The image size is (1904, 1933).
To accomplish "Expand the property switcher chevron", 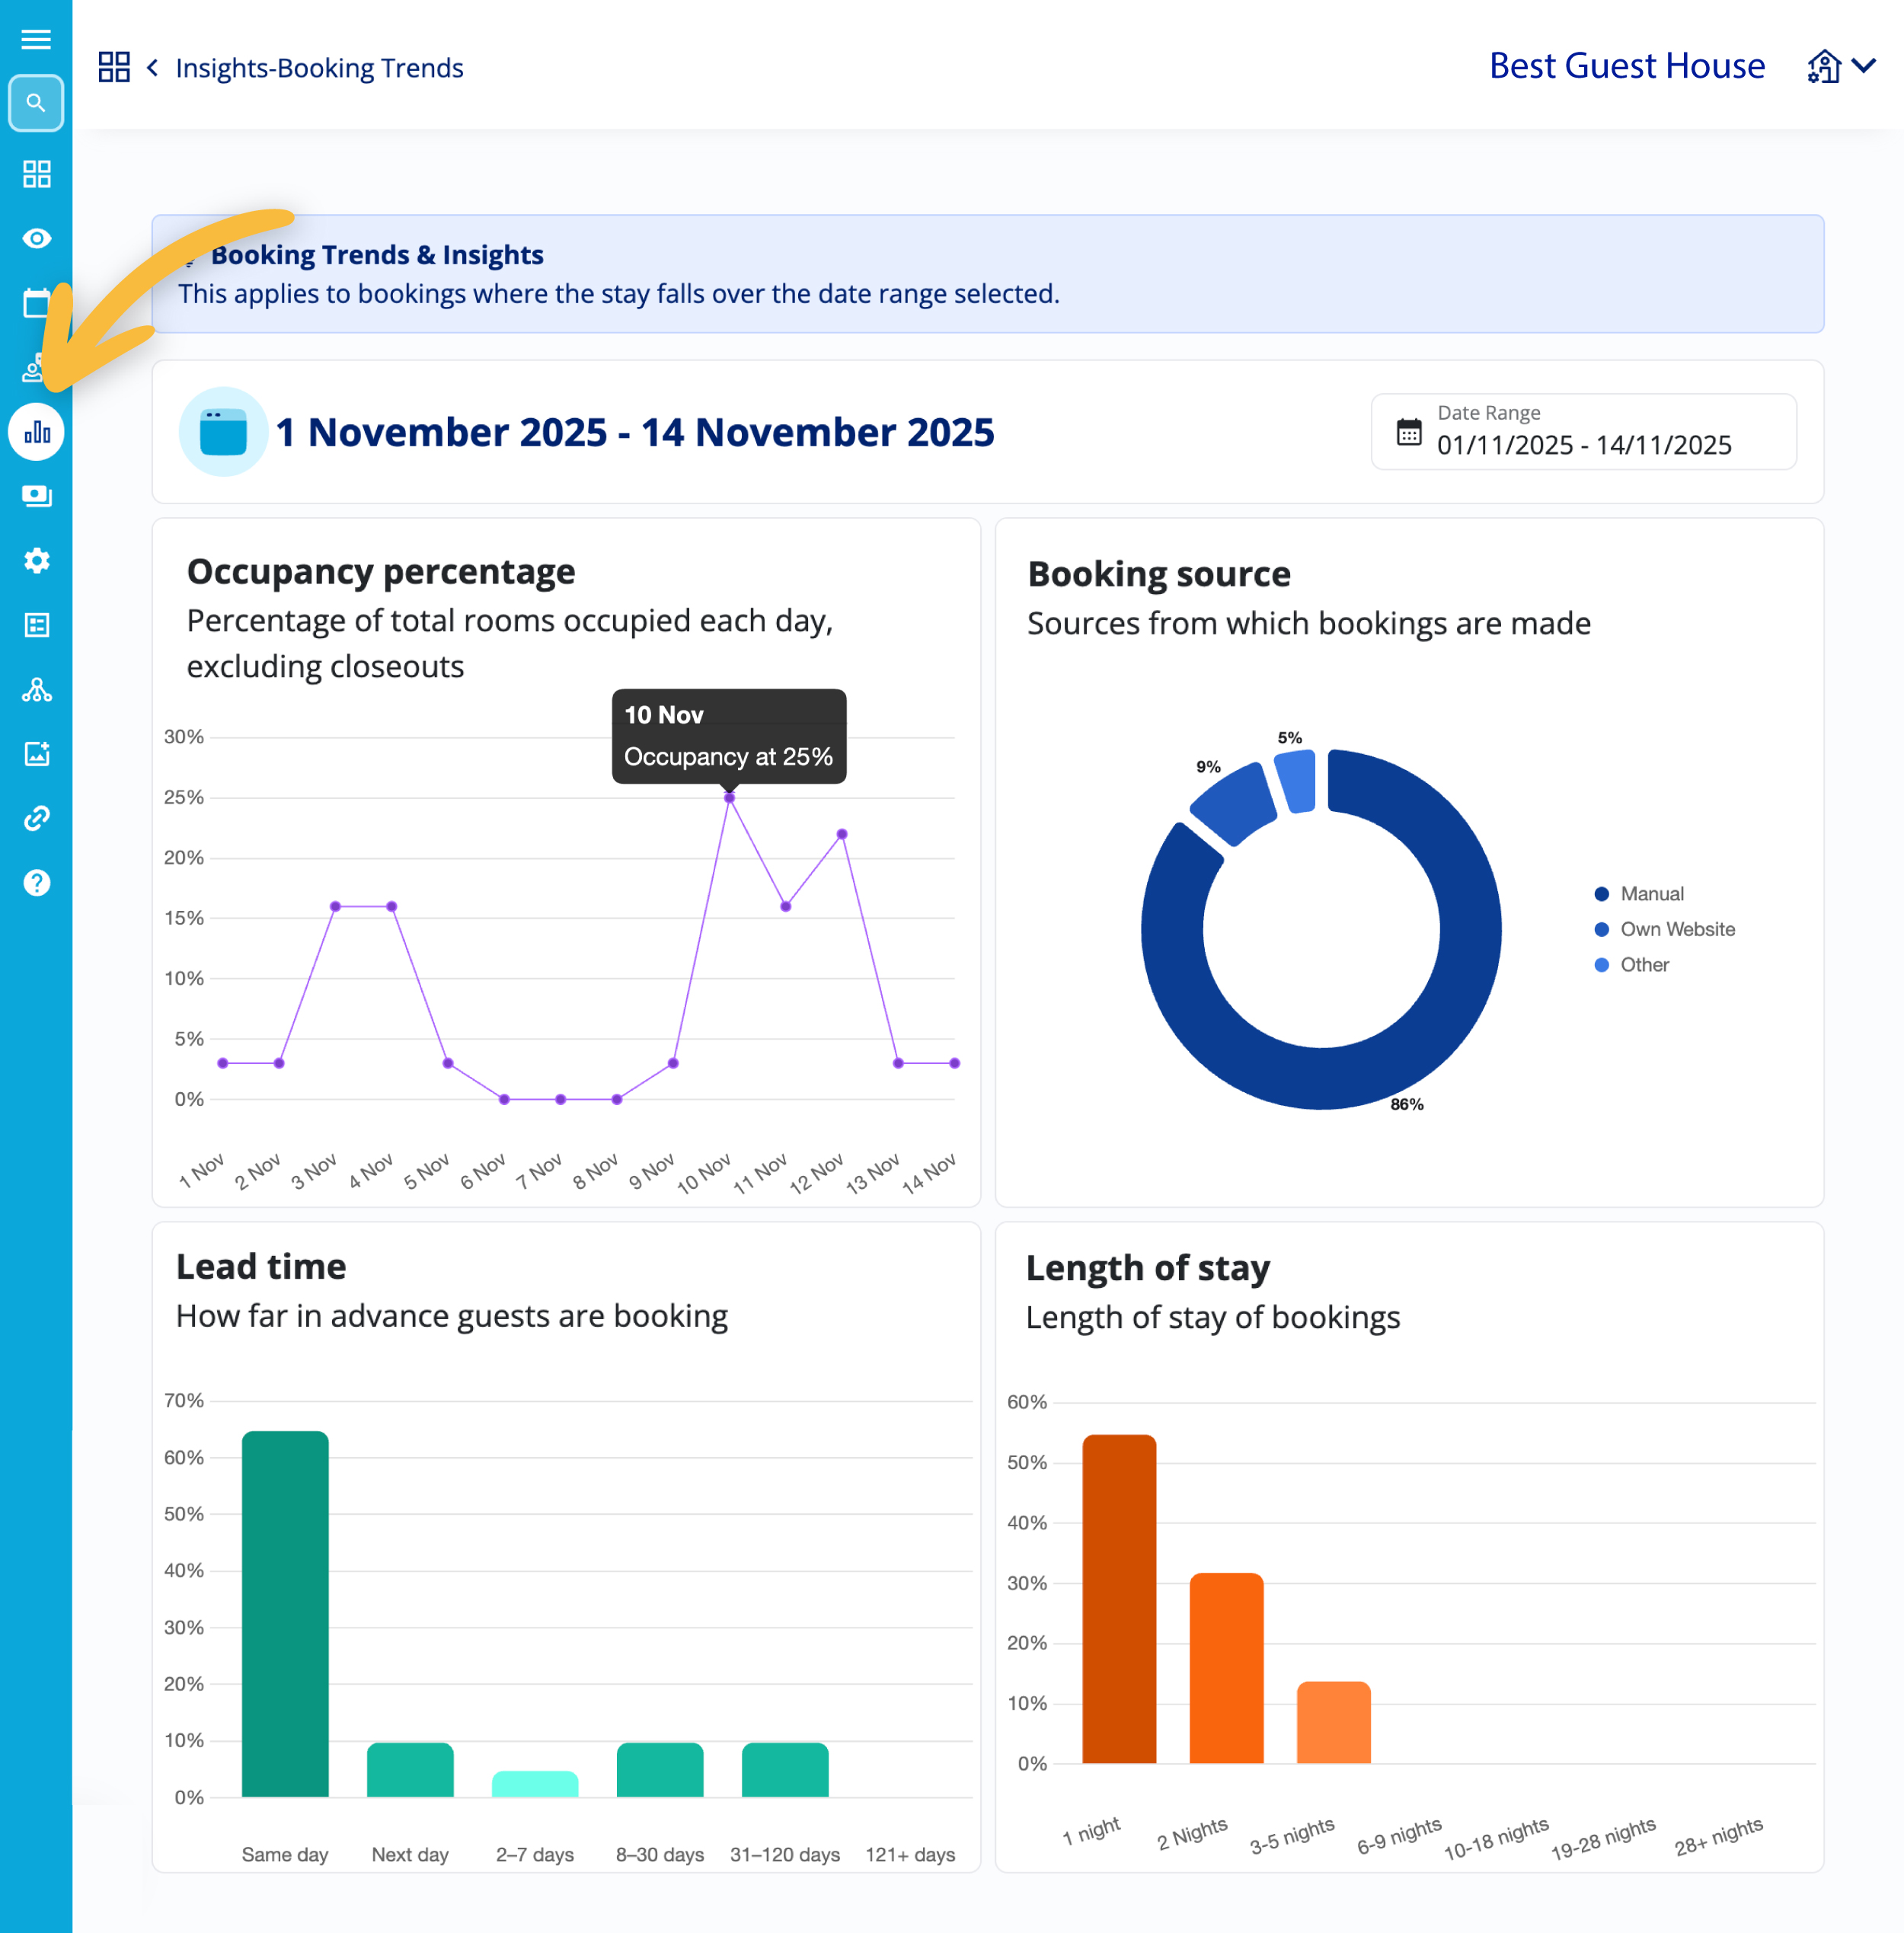I will (1863, 66).
